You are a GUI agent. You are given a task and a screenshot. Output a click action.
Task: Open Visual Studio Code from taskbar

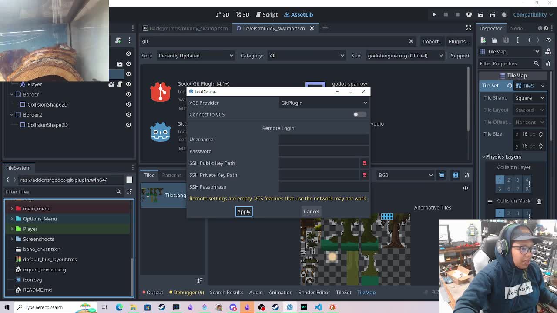pos(318,307)
